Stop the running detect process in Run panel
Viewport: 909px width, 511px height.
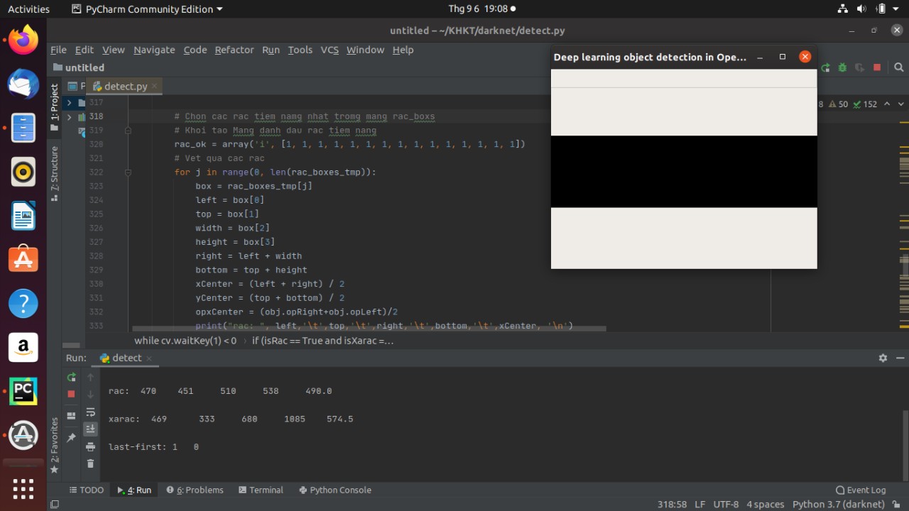(x=71, y=394)
